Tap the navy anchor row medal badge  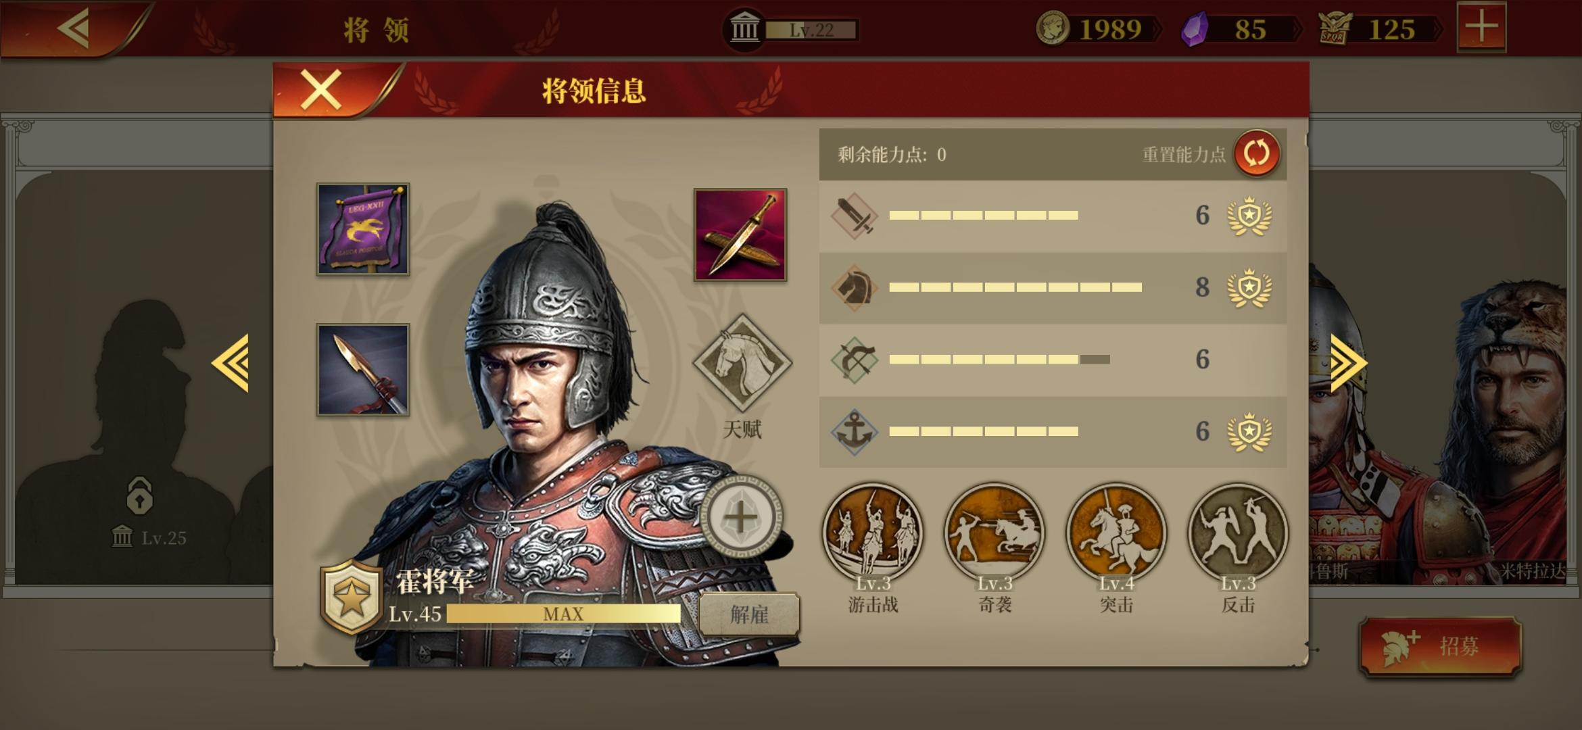click(x=1249, y=431)
